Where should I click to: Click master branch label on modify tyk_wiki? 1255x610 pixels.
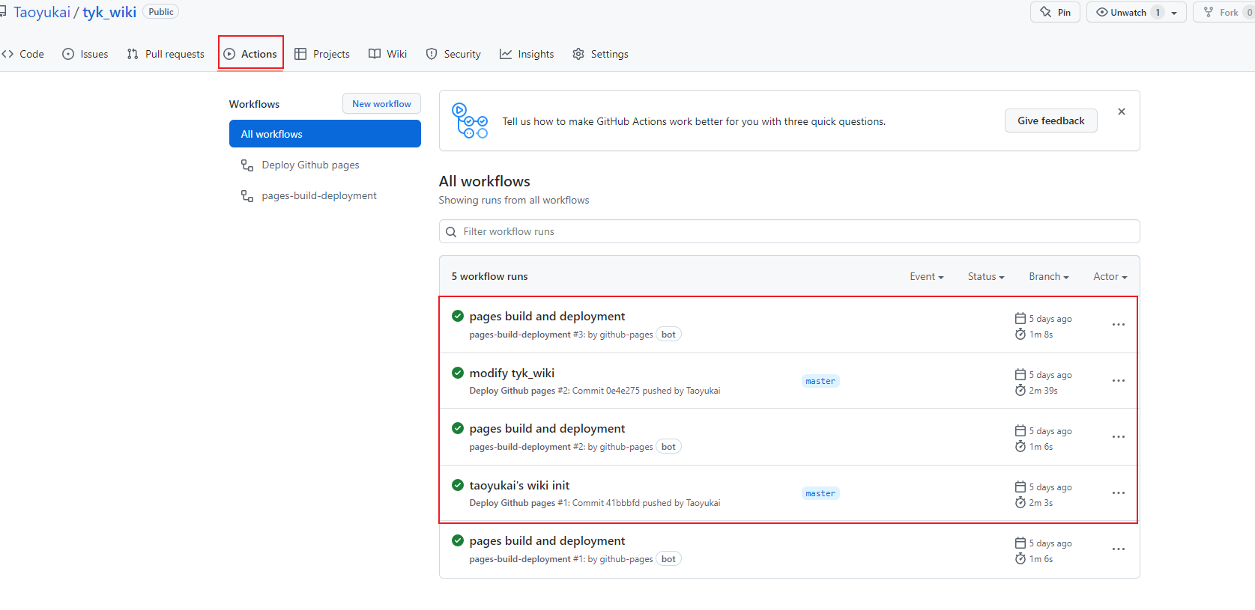(820, 381)
